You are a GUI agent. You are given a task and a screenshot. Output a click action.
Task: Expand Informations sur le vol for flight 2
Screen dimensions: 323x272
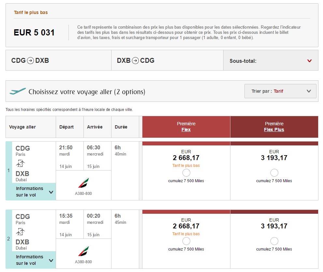[x=34, y=260]
